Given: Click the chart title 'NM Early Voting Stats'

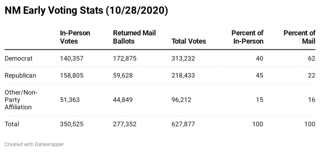Looking at the screenshot, I should (x=54, y=10).
